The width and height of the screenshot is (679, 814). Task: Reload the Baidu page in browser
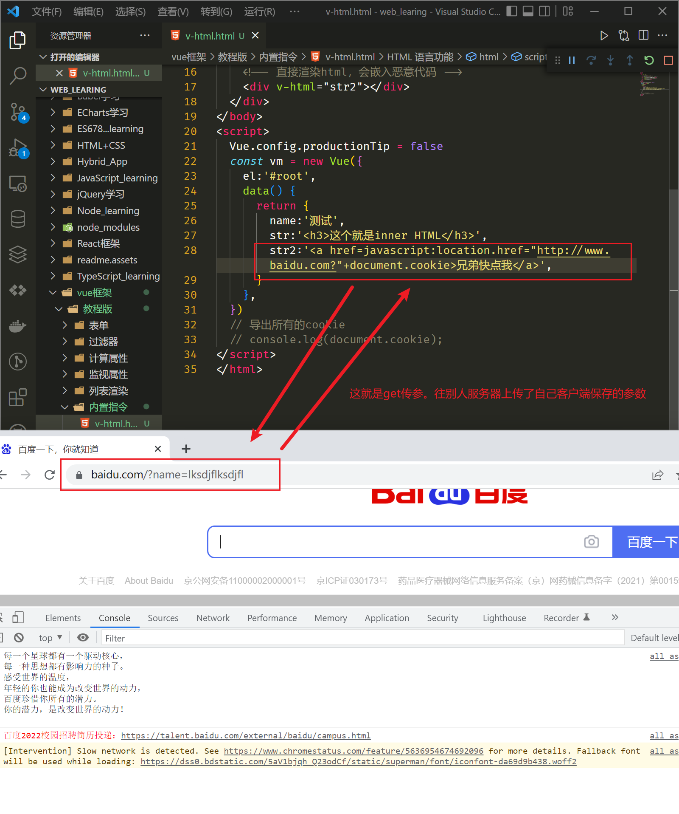[x=50, y=475]
